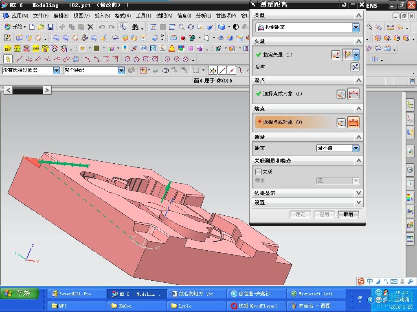Open the 整个装配 scope dropdown
Screen dimensions: 417x312
pos(121,70)
